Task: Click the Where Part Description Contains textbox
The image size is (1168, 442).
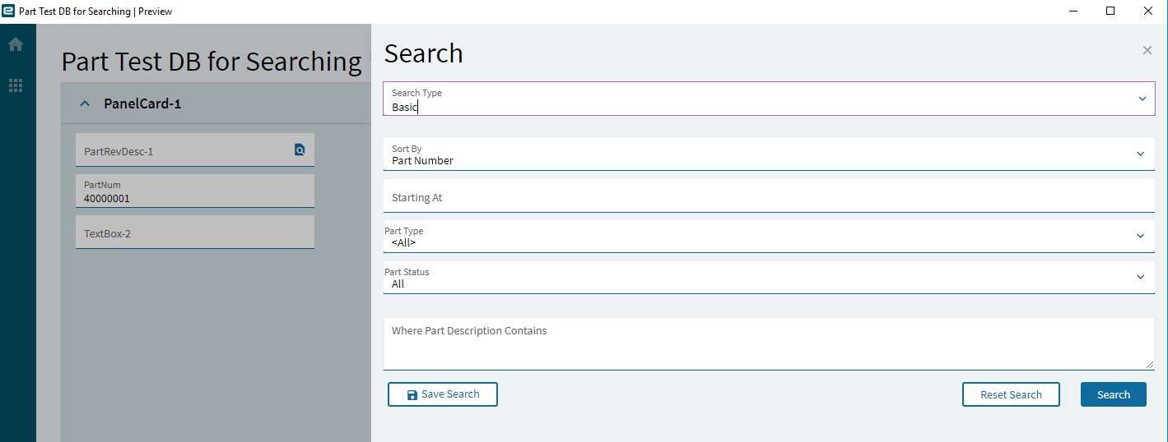Action: [769, 344]
